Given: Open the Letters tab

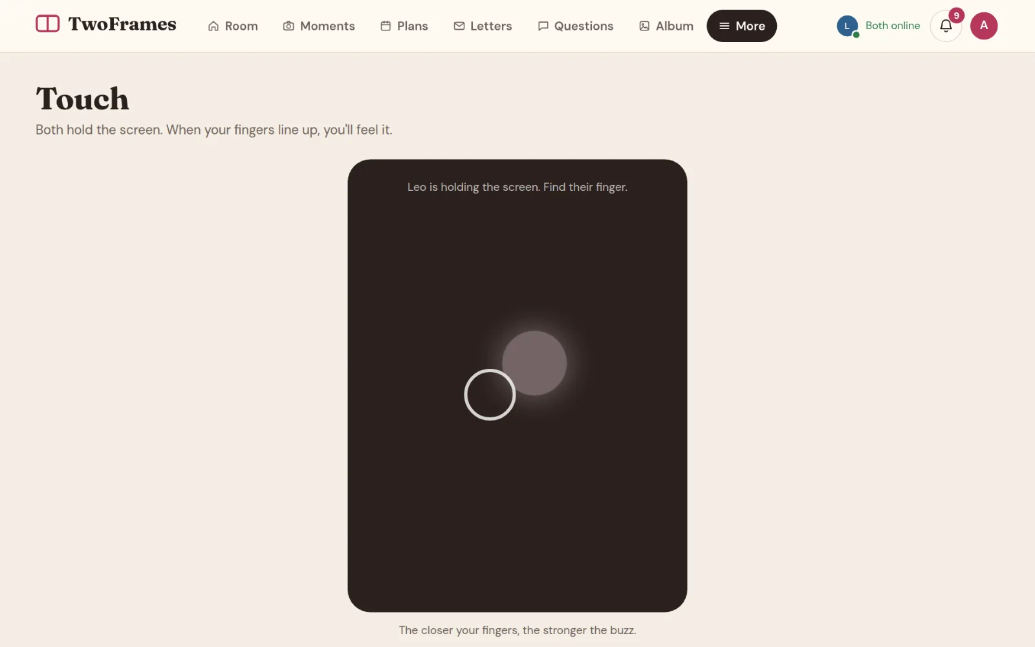Looking at the screenshot, I should pyautogui.click(x=483, y=26).
